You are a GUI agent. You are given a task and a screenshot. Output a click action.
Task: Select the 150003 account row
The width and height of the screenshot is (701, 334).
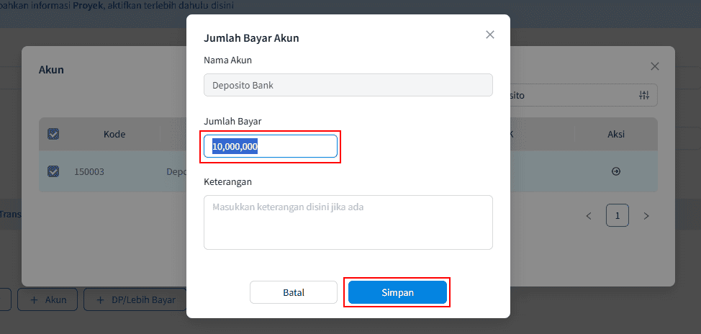(89, 171)
